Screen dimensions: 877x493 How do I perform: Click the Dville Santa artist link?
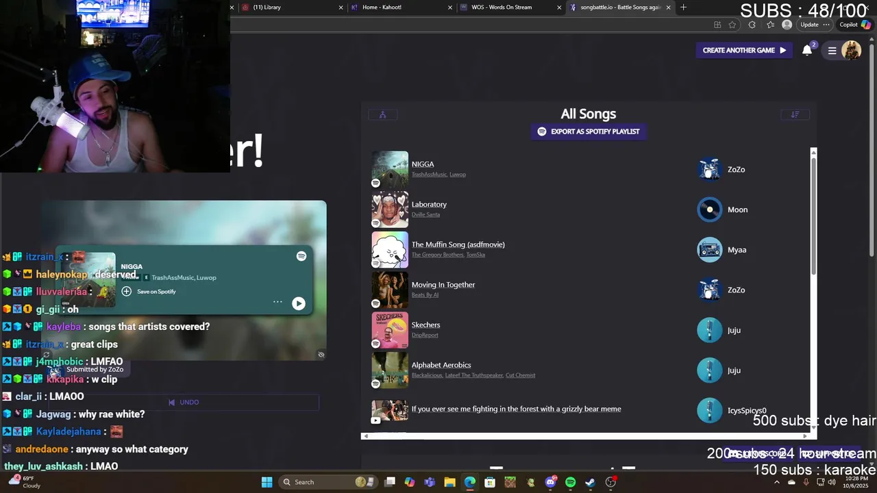point(425,214)
